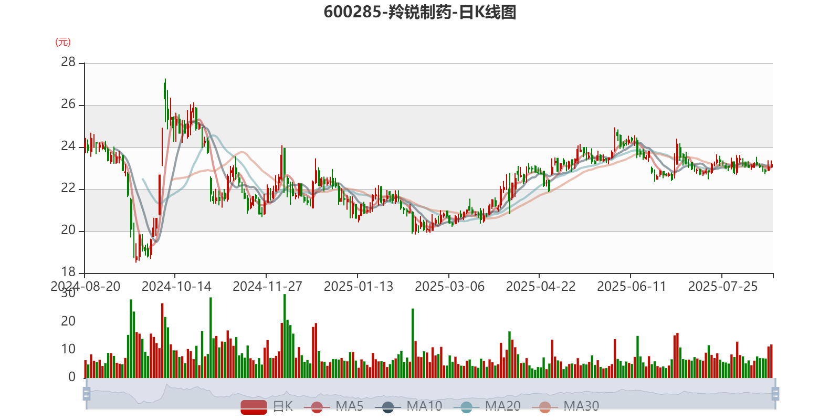Viewport: 840px width, 420px height.
Task: Click the price axis label 26
Action: (x=68, y=104)
